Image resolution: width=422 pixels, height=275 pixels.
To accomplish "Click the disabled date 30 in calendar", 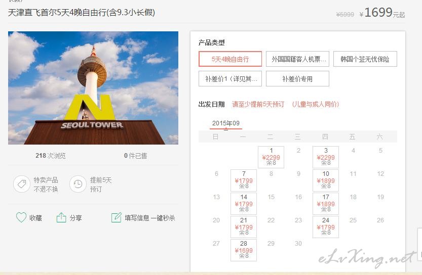I will click(x=298, y=244).
